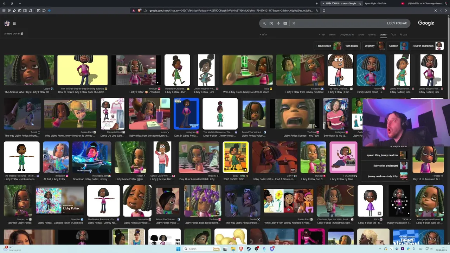Clear the search query with the X
This screenshot has width=450, height=253.
(294, 23)
